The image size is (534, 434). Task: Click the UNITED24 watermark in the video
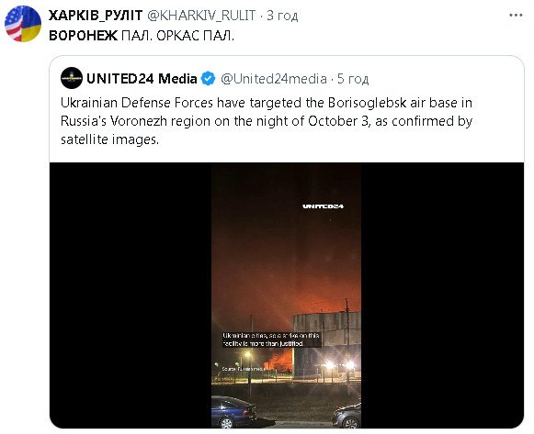click(x=323, y=206)
